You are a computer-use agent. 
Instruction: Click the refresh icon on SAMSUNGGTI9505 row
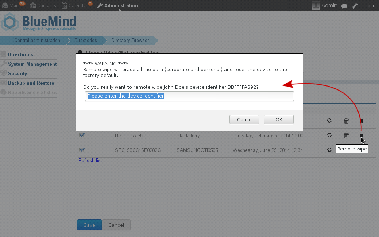329,150
